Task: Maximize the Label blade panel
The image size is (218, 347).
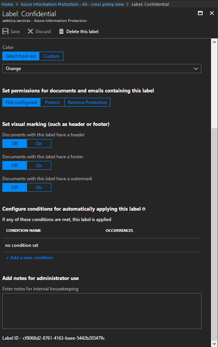Action: [200, 13]
